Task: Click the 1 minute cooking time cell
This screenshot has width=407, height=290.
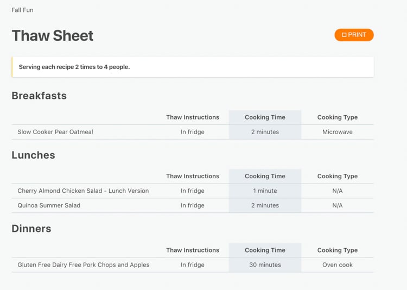Action: (x=265, y=191)
